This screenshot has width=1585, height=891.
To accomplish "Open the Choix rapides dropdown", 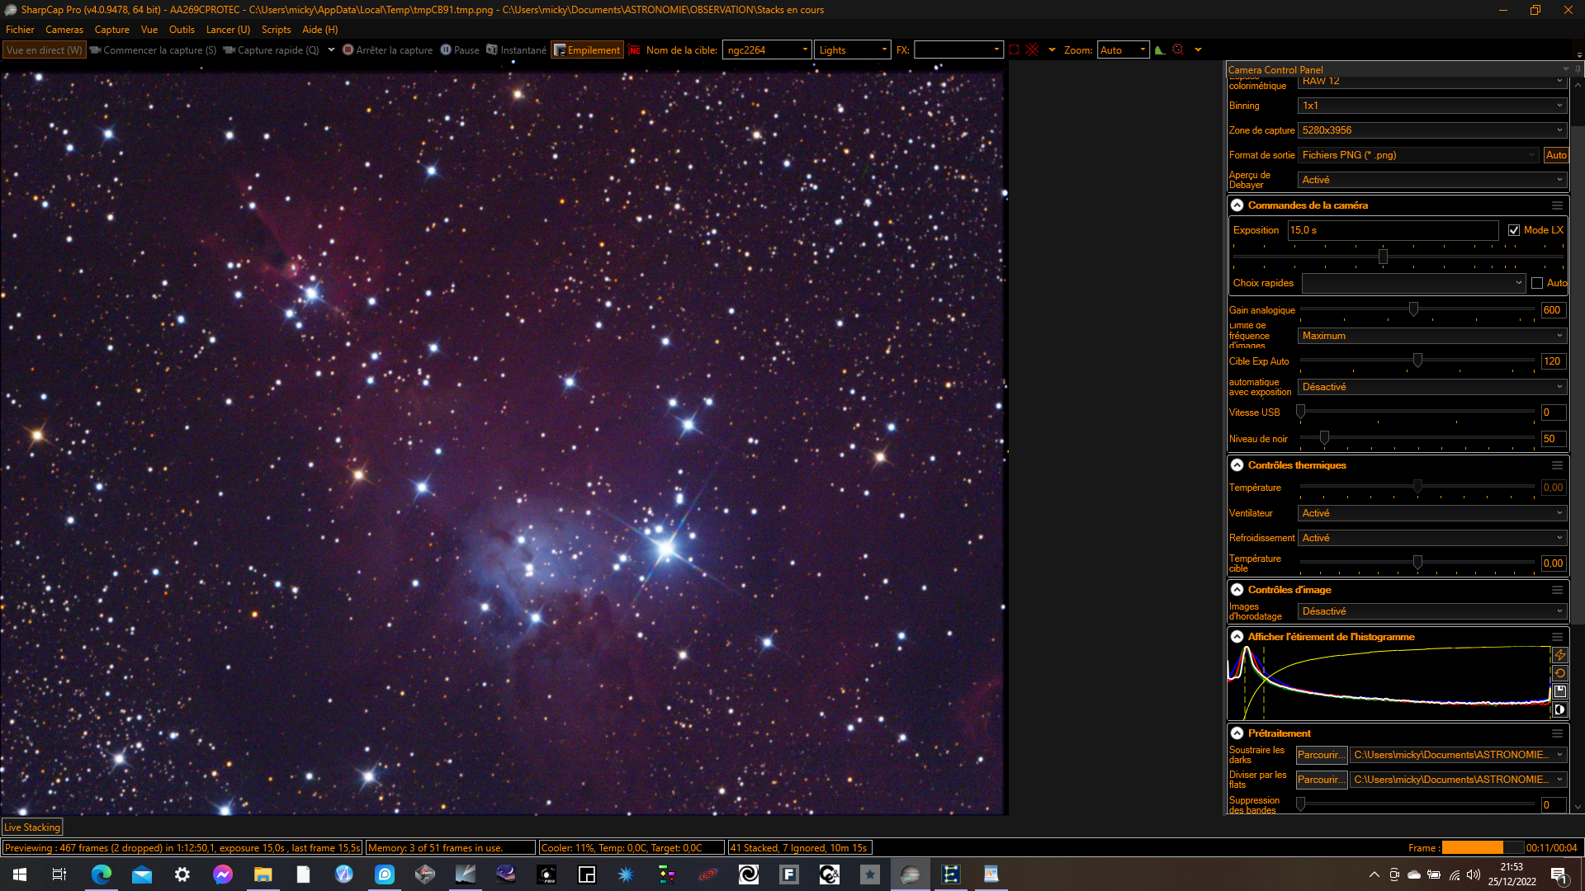I will click(1414, 283).
